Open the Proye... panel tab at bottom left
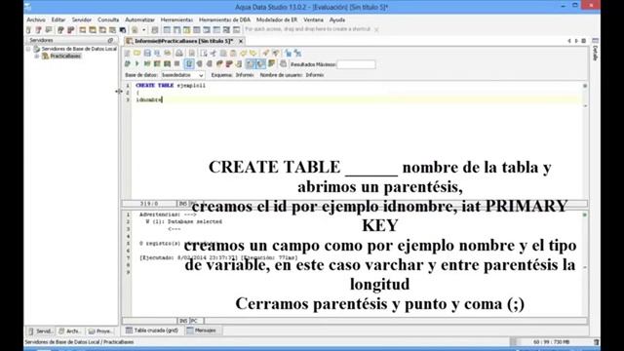Screen dimensions: 624x351 tap(100, 331)
